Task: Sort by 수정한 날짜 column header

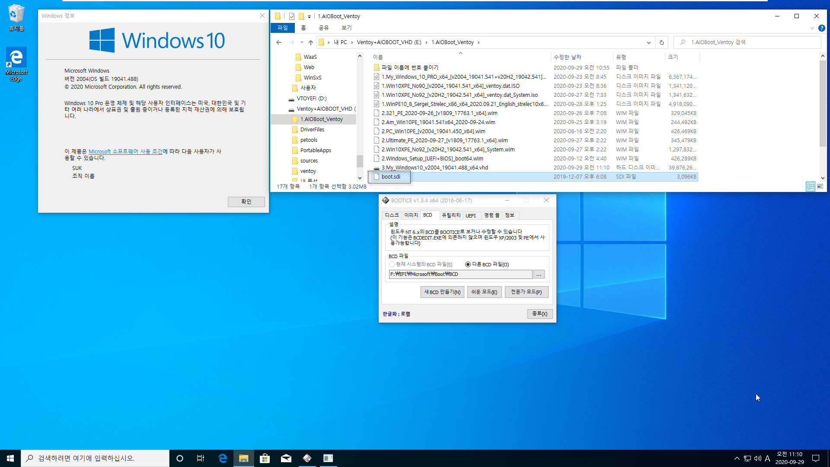Action: [x=582, y=57]
